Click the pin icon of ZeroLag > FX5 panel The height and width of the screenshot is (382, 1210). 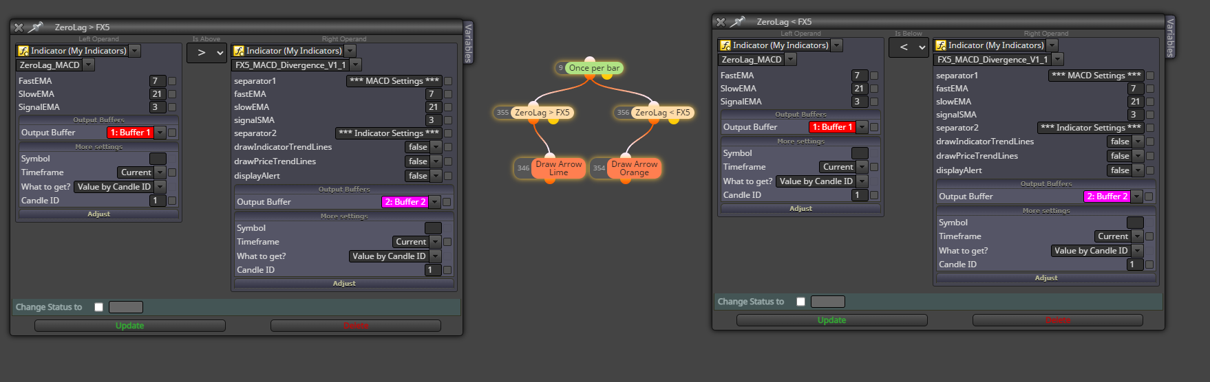tap(36, 27)
